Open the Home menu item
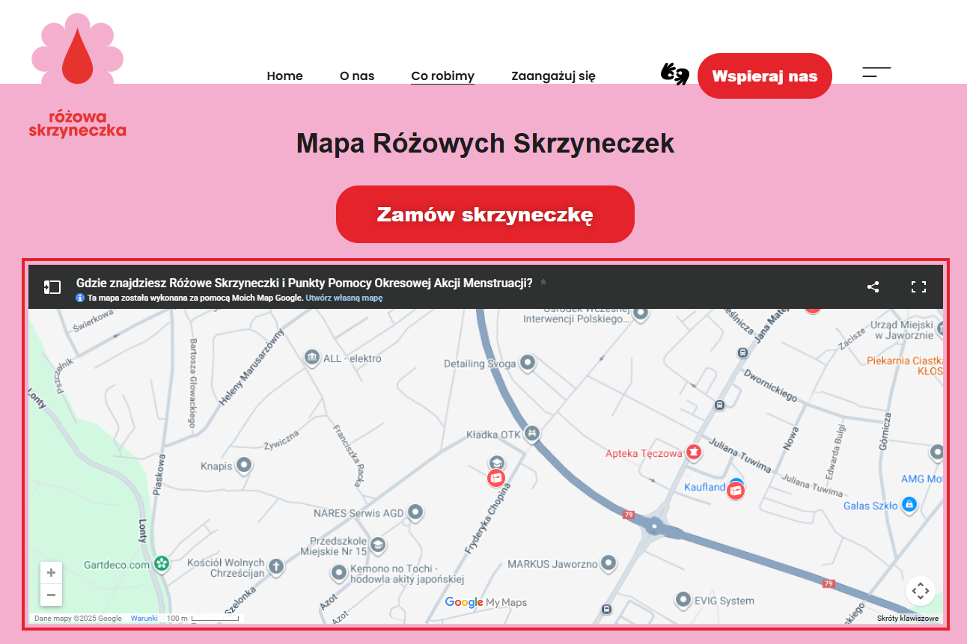Image resolution: width=967 pixels, height=644 pixels. [285, 76]
